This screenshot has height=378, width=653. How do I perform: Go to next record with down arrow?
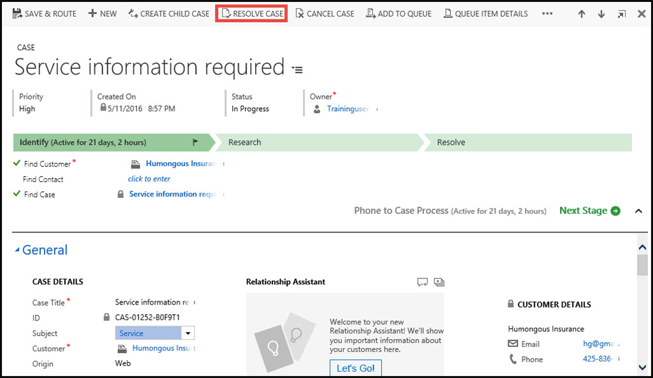click(x=601, y=14)
